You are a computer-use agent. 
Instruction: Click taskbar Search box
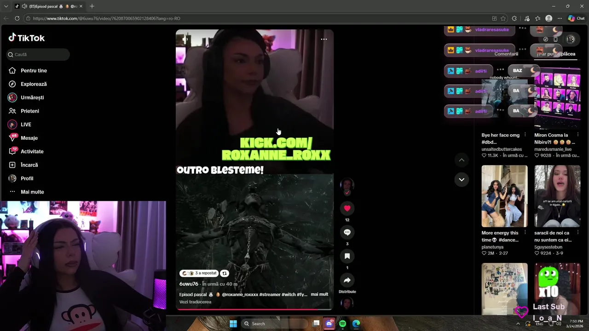coord(274,324)
